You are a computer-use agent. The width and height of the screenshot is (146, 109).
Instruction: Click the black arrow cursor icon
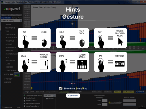coord(121,42)
